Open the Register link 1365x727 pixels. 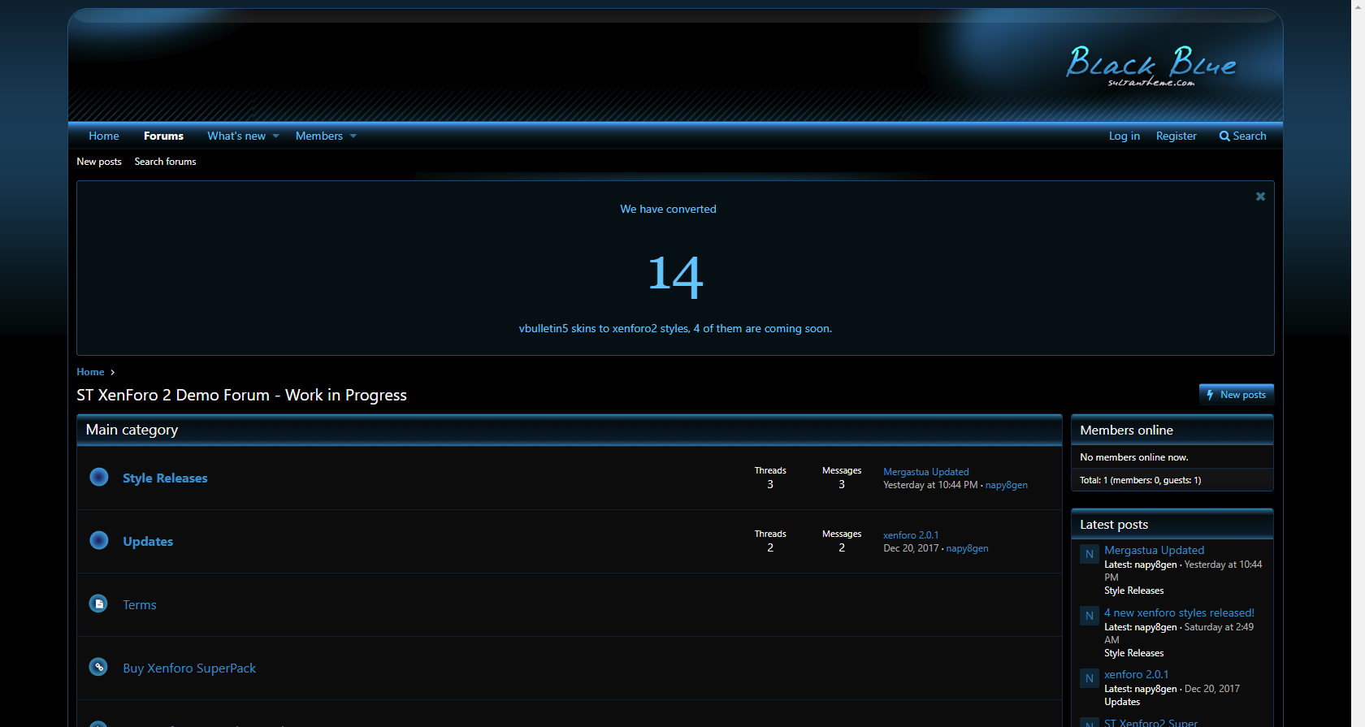coord(1176,136)
